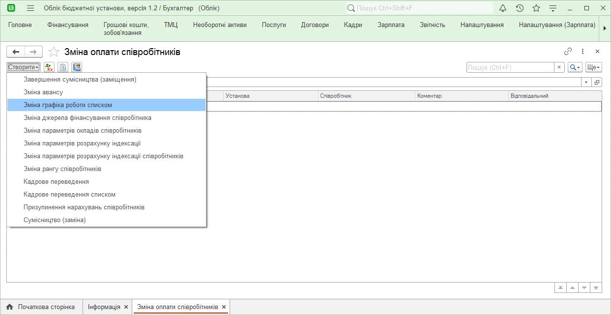Open the notifications bell icon
611x315 pixels.
502,8
